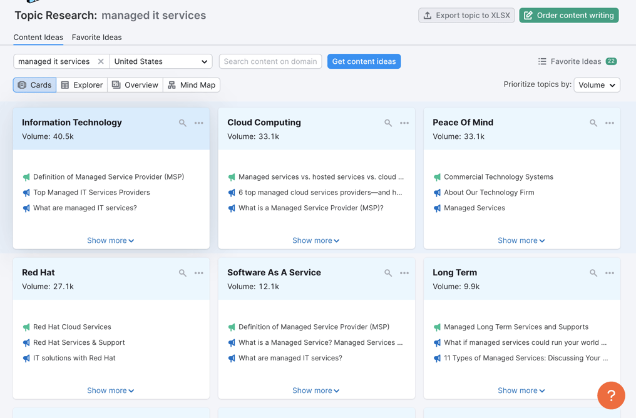Image resolution: width=636 pixels, height=418 pixels.
Task: Click the Information Technology card title
Action: pyautogui.click(x=72, y=123)
